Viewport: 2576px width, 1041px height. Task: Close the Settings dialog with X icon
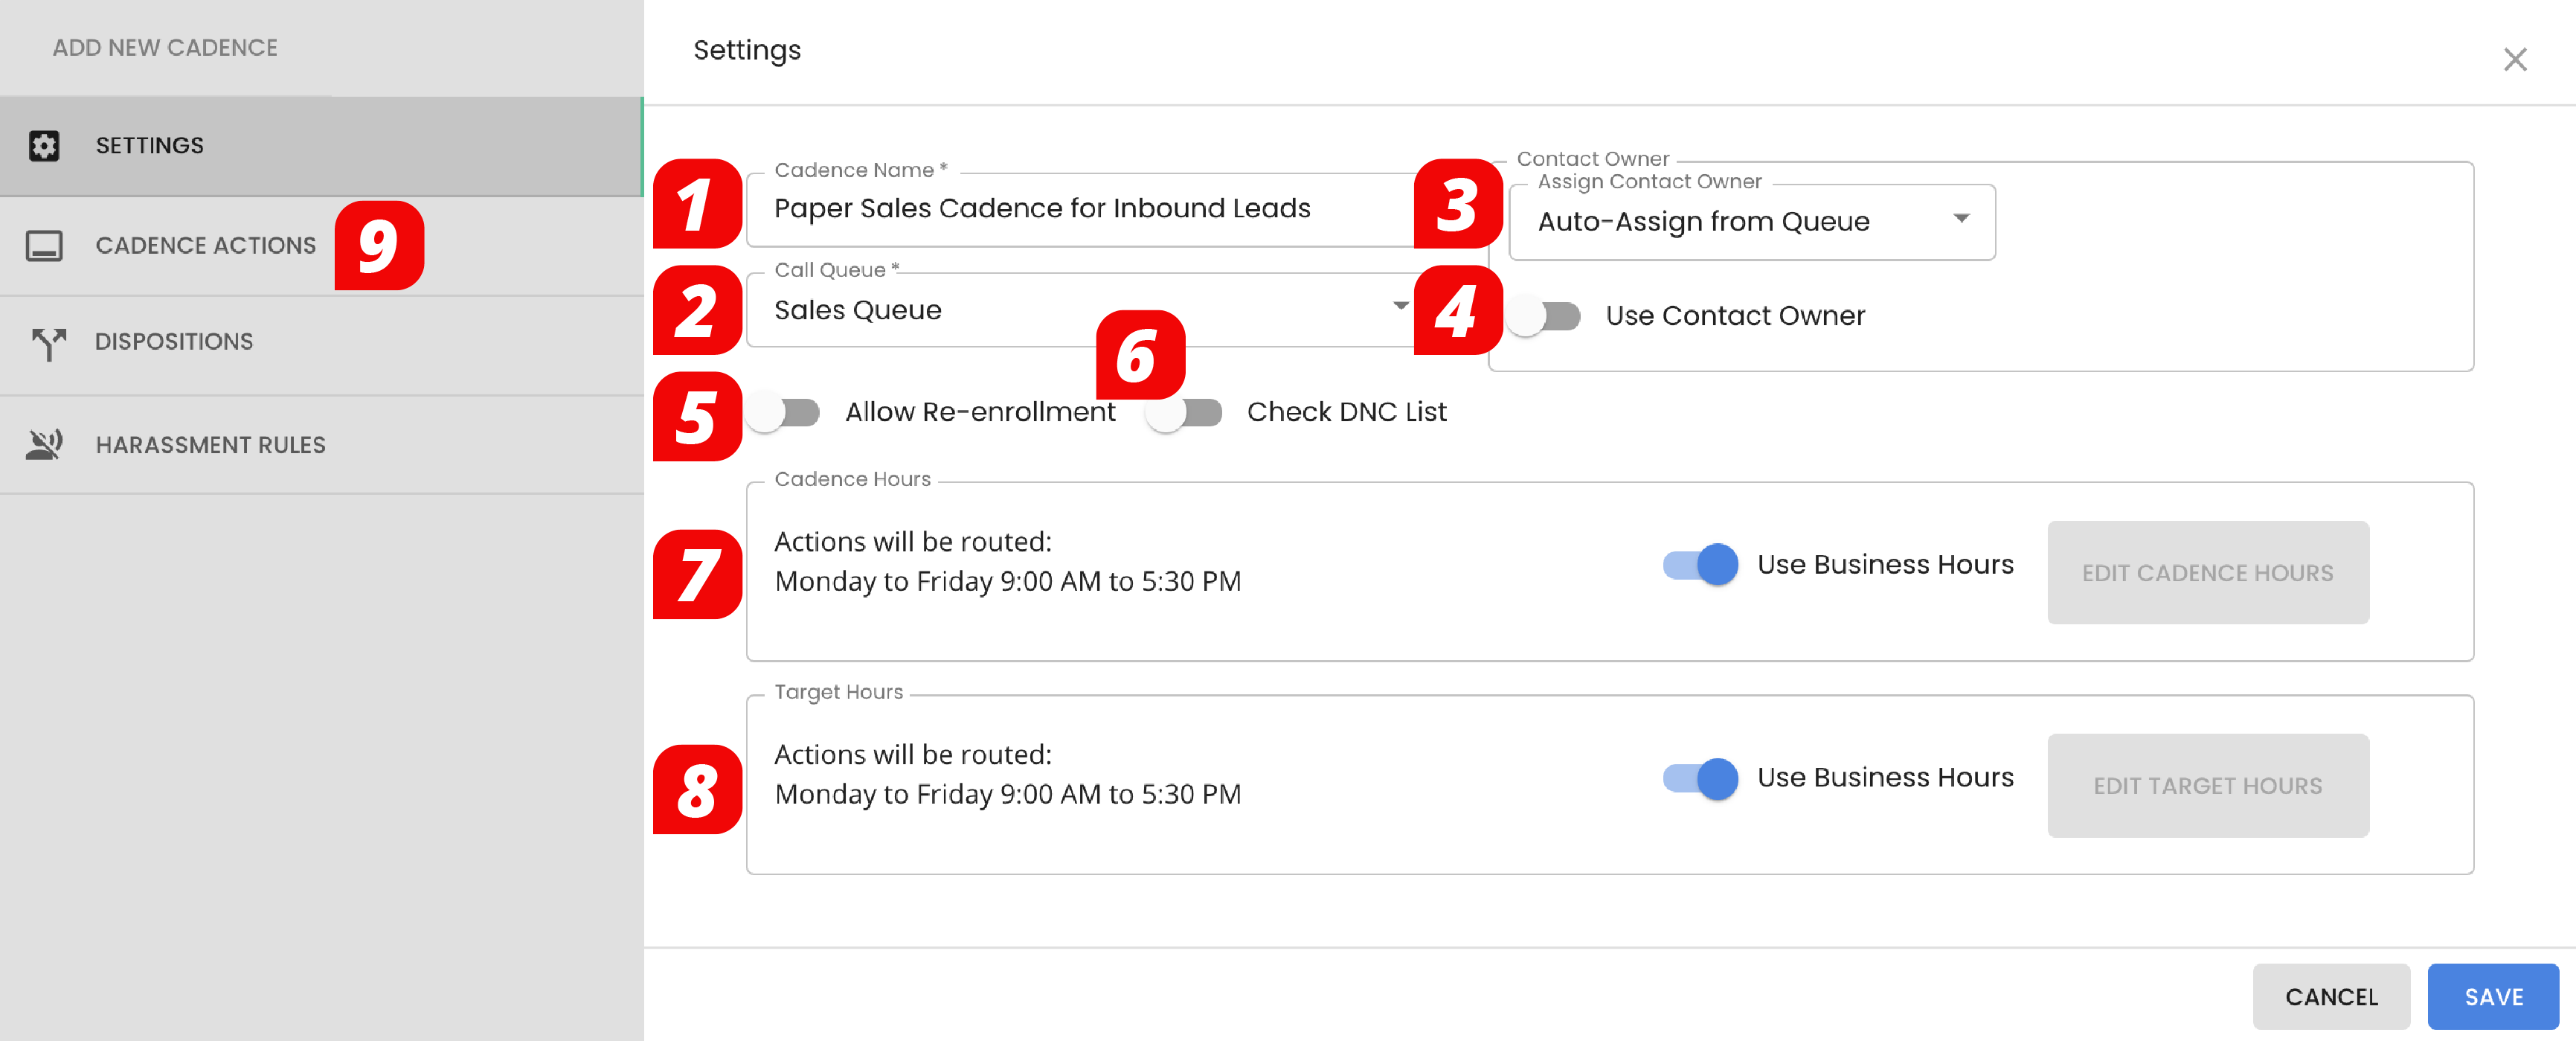2514,60
